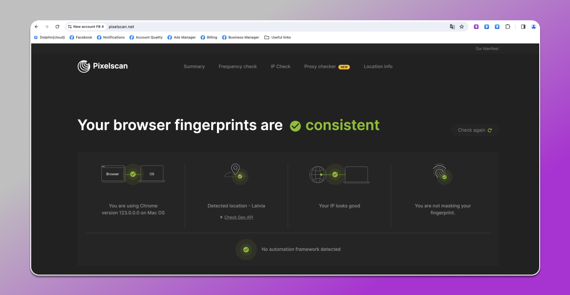The width and height of the screenshot is (570, 295).
Task: Click the browser back arrow
Action: [36, 27]
